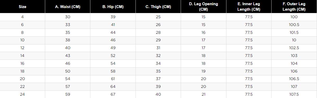Click outer leg length 10 in size 10 row
Image resolution: width=317 pixels, height=98 pixels.
tap(294, 40)
